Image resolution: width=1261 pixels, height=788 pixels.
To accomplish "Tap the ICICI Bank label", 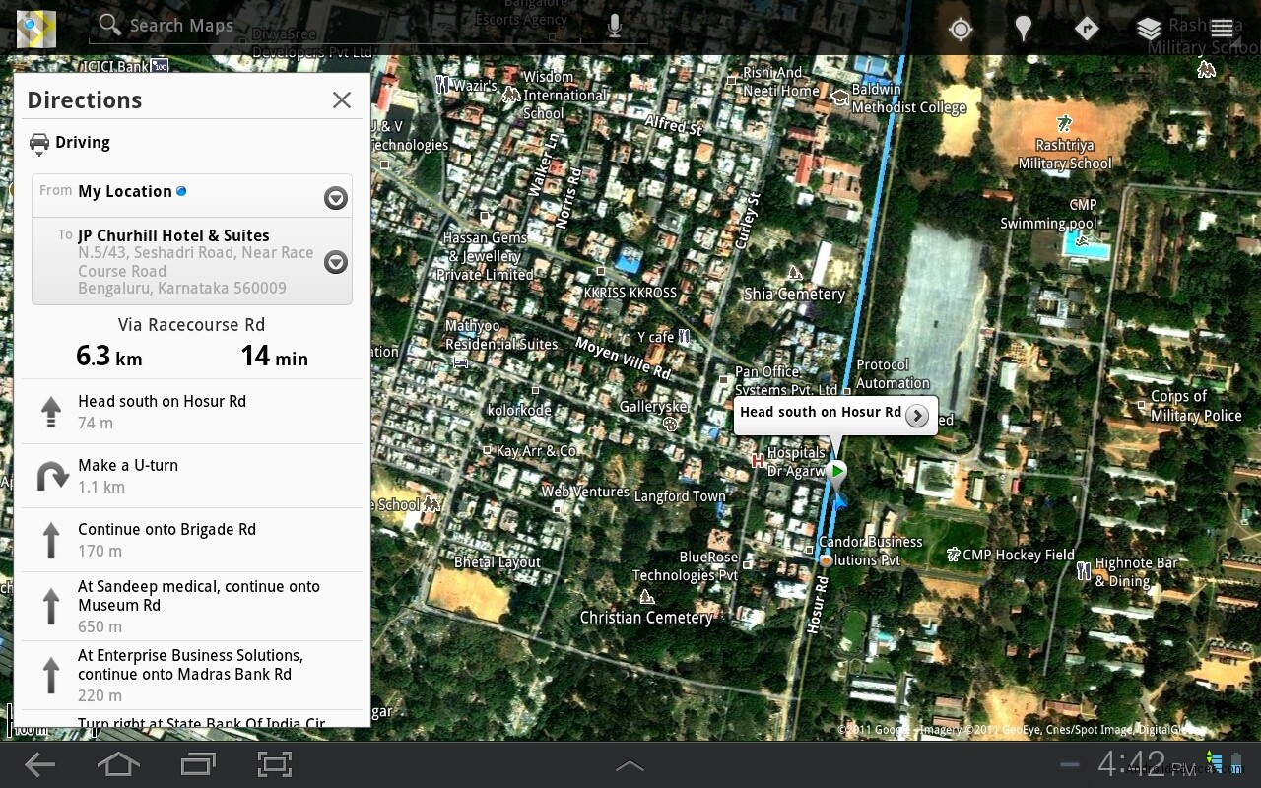I will 118,66.
